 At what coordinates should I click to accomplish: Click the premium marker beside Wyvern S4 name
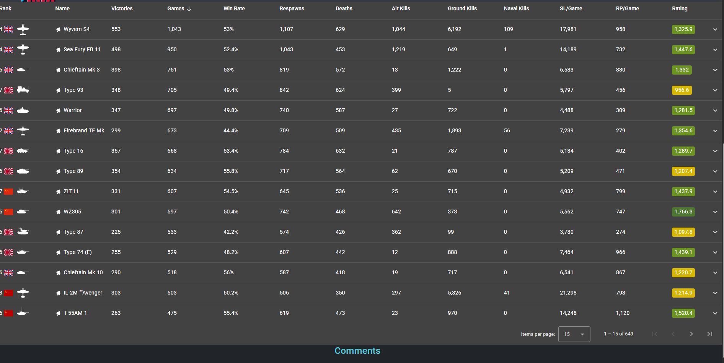(x=58, y=29)
